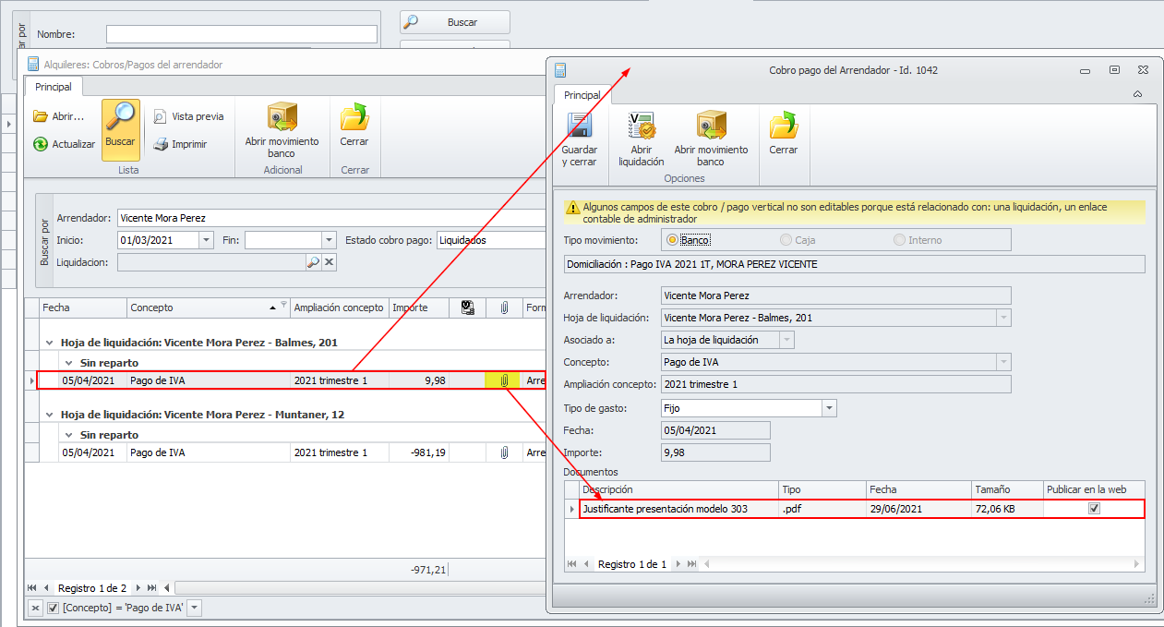The width and height of the screenshot is (1164, 627).
Task: Click the paperclip on the 9,98 row
Action: click(x=504, y=380)
